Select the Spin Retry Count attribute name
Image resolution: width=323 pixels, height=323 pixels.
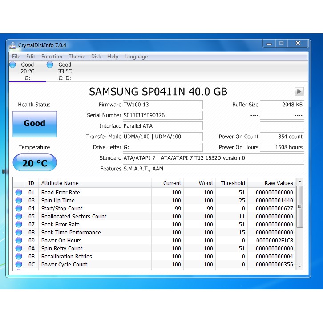point(62,249)
